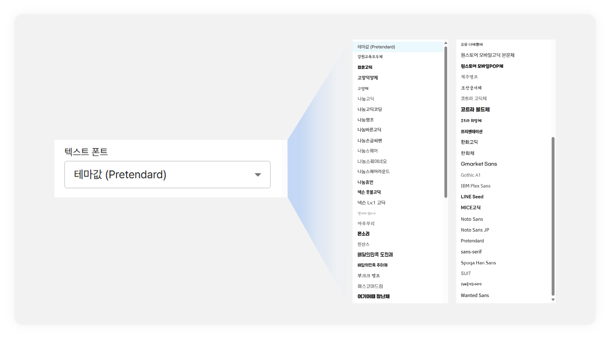The height and width of the screenshot is (339, 610).
Task: Select 넥슨 Lv.1 고딕 font
Action: [x=371, y=202]
